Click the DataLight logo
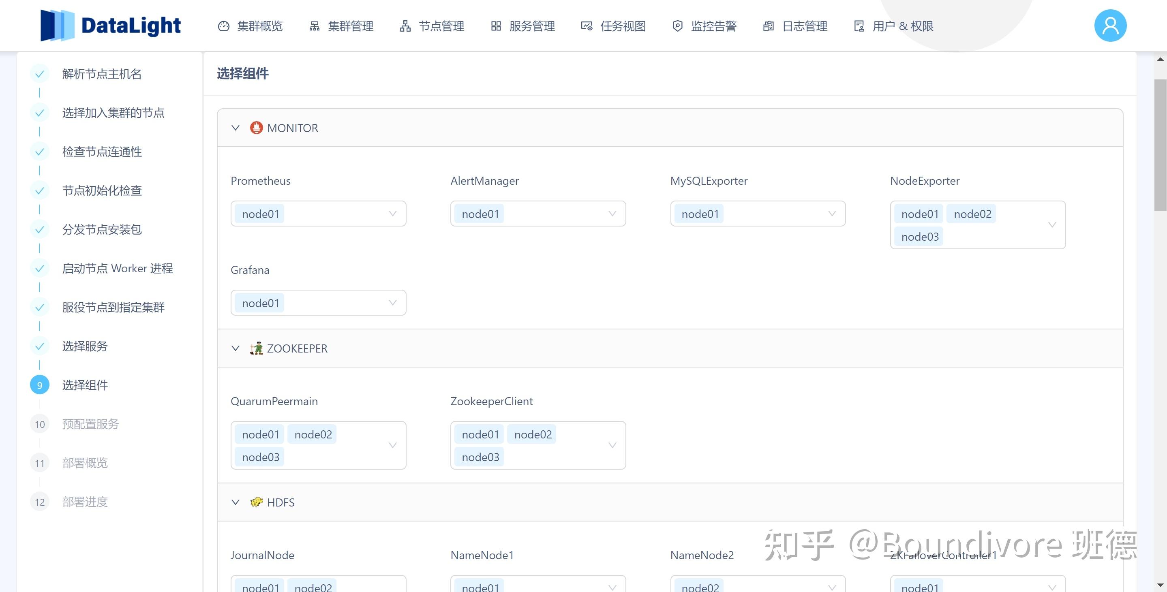 tap(111, 26)
